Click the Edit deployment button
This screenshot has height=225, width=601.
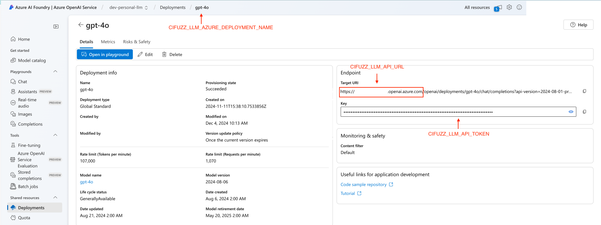click(145, 54)
